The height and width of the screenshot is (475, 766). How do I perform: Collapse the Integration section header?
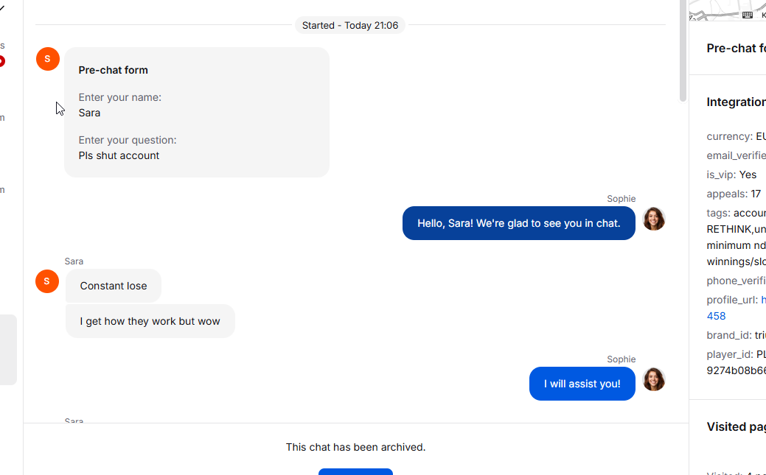click(x=737, y=102)
